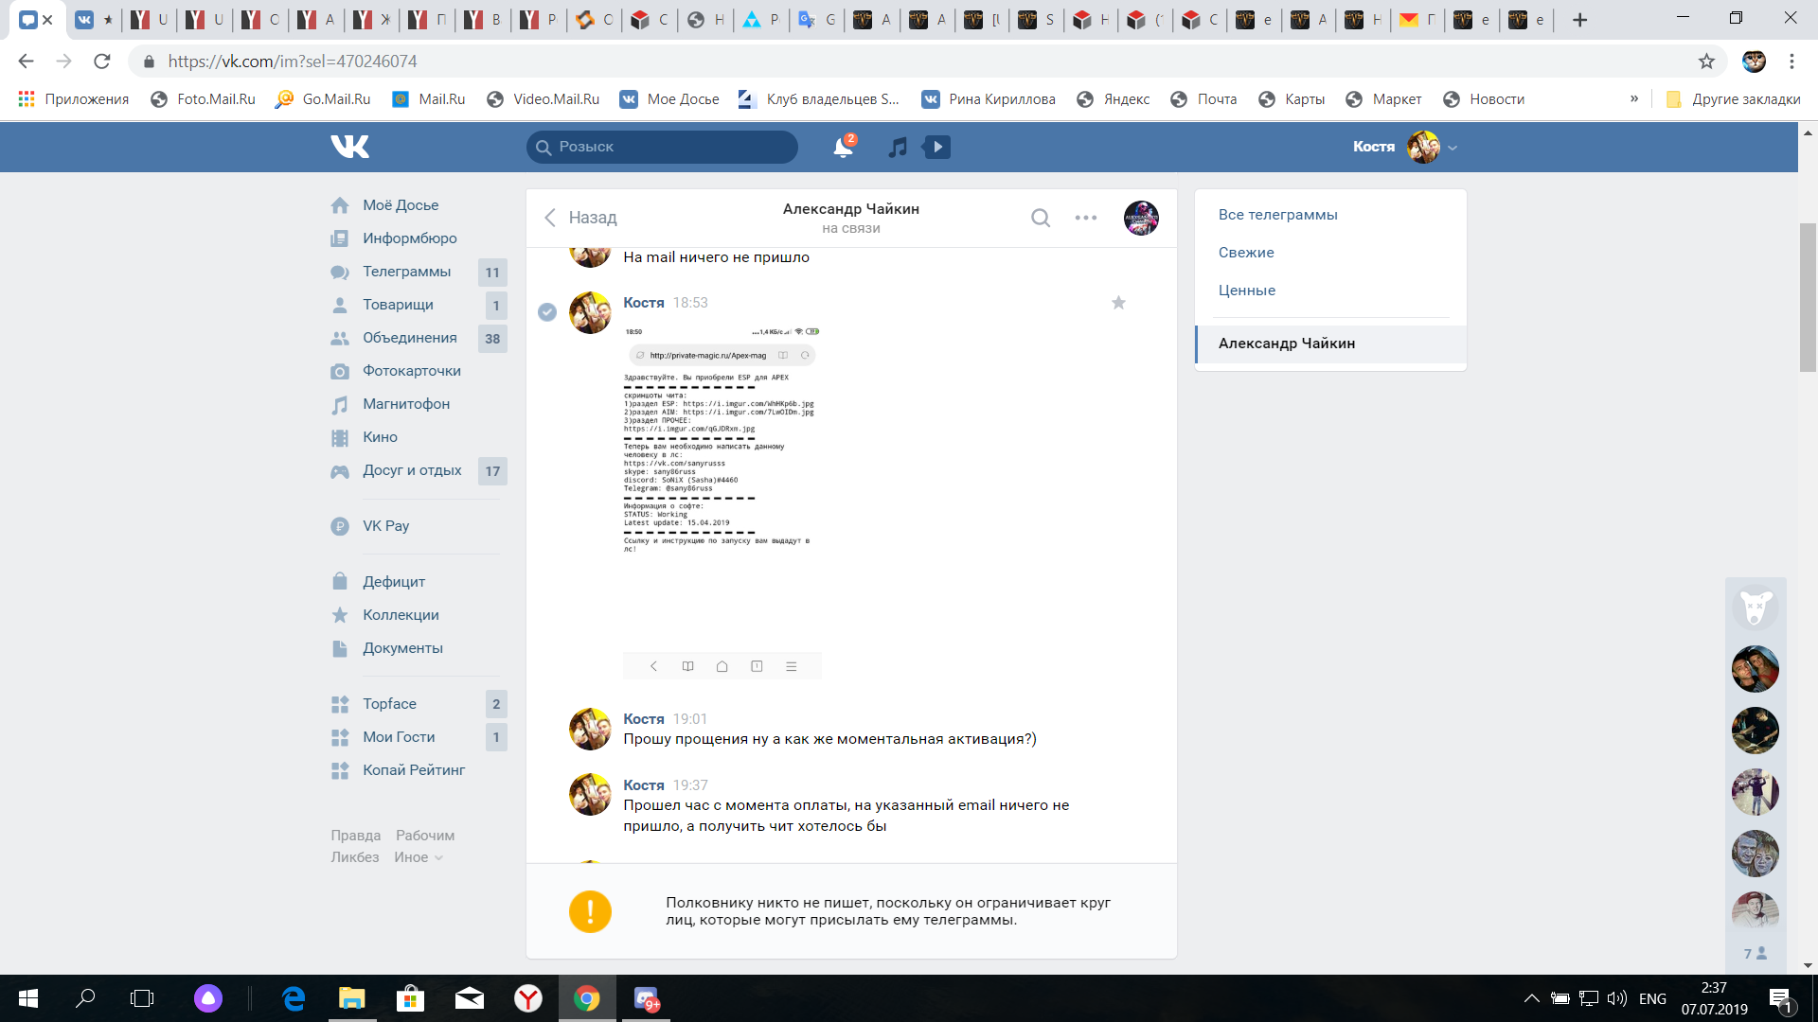The image size is (1818, 1022).
Task: Mark message important with star icon
Action: click(1118, 303)
